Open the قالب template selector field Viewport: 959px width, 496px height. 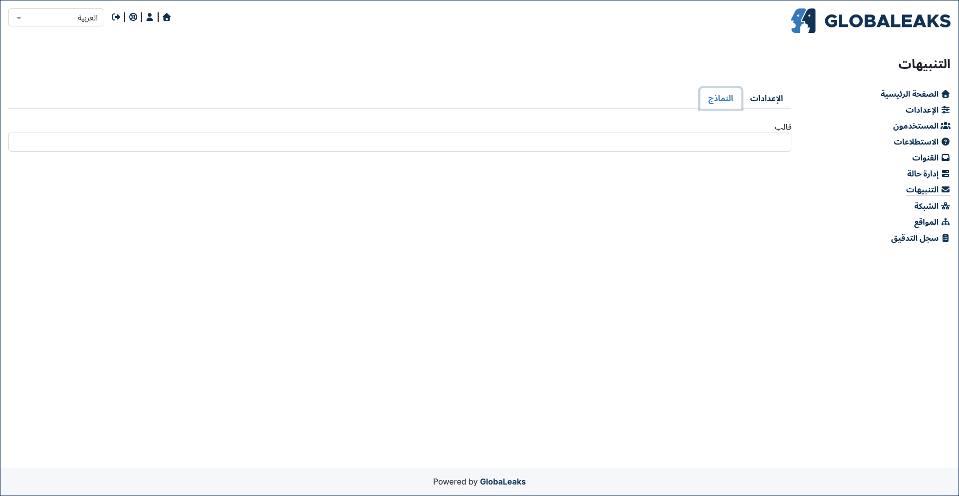coord(400,142)
